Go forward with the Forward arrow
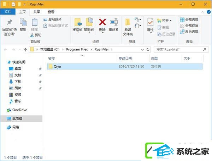 click(13, 50)
